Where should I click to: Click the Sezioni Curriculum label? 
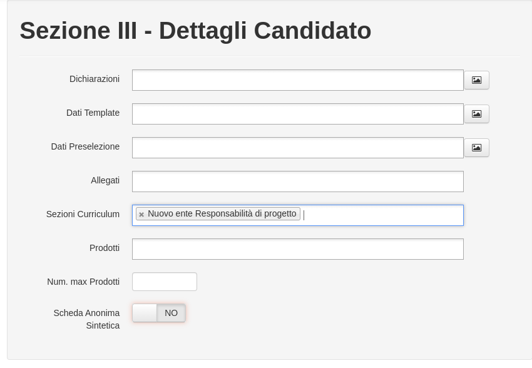click(83, 215)
